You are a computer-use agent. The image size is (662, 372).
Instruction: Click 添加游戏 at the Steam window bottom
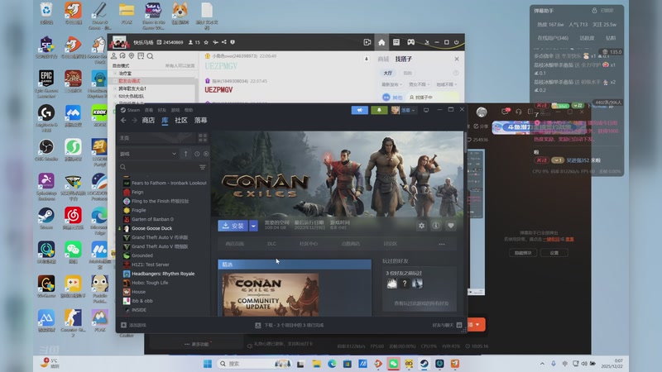click(x=134, y=325)
